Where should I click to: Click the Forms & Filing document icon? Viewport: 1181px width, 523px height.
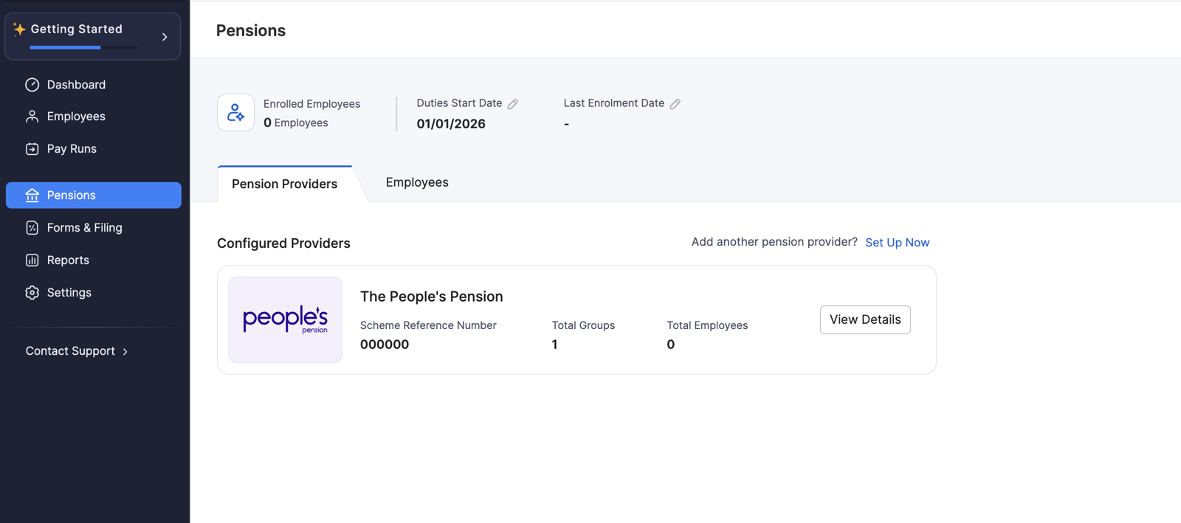(x=32, y=228)
